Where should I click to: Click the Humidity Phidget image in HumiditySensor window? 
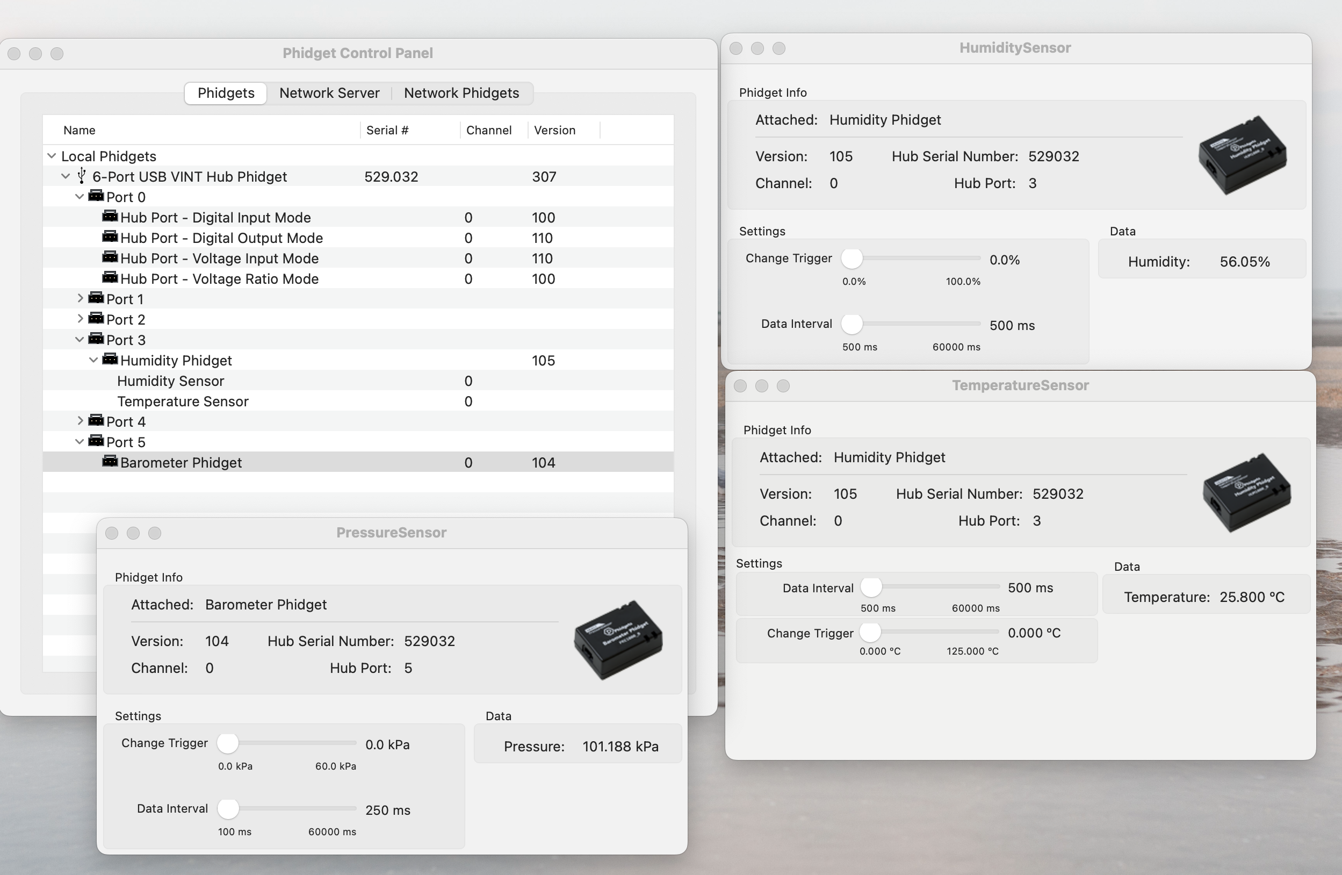pos(1242,155)
